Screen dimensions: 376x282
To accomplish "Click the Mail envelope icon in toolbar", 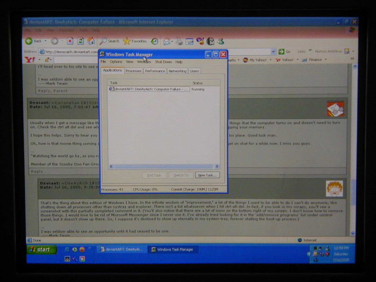I will click(x=167, y=41).
